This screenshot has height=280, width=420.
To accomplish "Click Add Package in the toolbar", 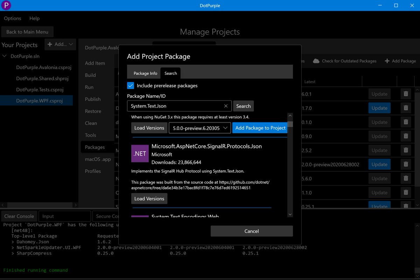I will (x=400, y=61).
